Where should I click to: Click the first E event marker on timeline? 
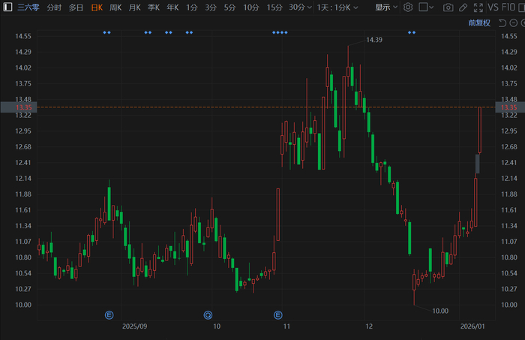109,314
